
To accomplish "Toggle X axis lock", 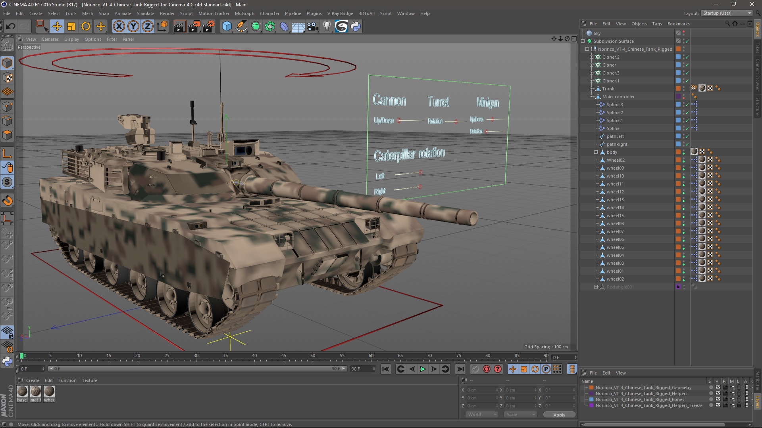I will [x=119, y=27].
